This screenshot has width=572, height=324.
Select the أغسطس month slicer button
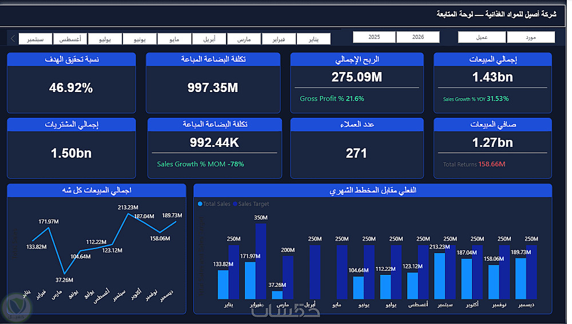(70, 39)
